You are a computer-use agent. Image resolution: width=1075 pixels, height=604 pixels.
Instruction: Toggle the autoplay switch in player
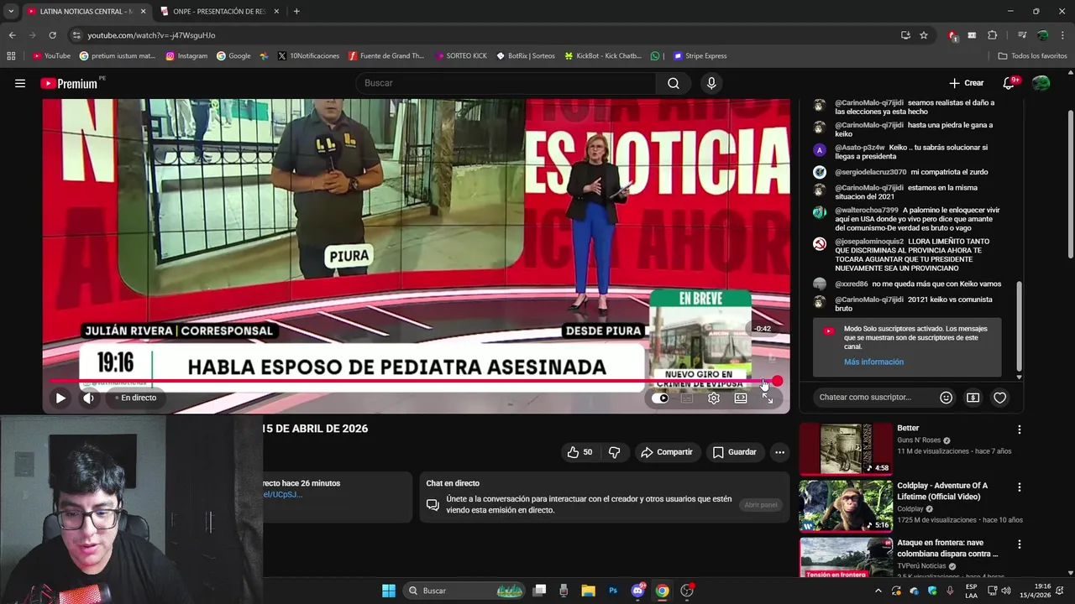(661, 398)
